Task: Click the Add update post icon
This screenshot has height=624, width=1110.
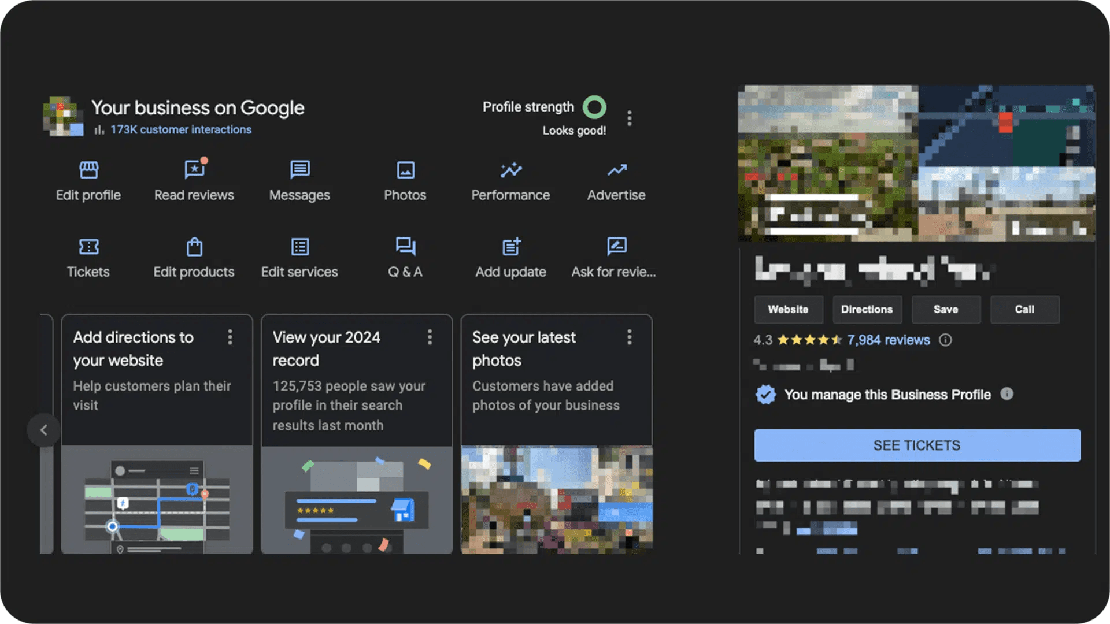Action: pos(511,247)
